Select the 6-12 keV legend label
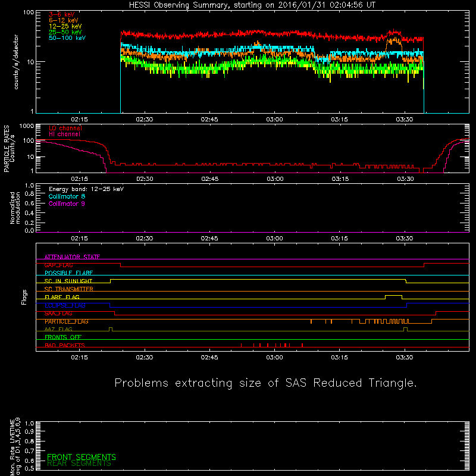Image resolution: width=476 pixels, height=476 pixels. (64, 20)
